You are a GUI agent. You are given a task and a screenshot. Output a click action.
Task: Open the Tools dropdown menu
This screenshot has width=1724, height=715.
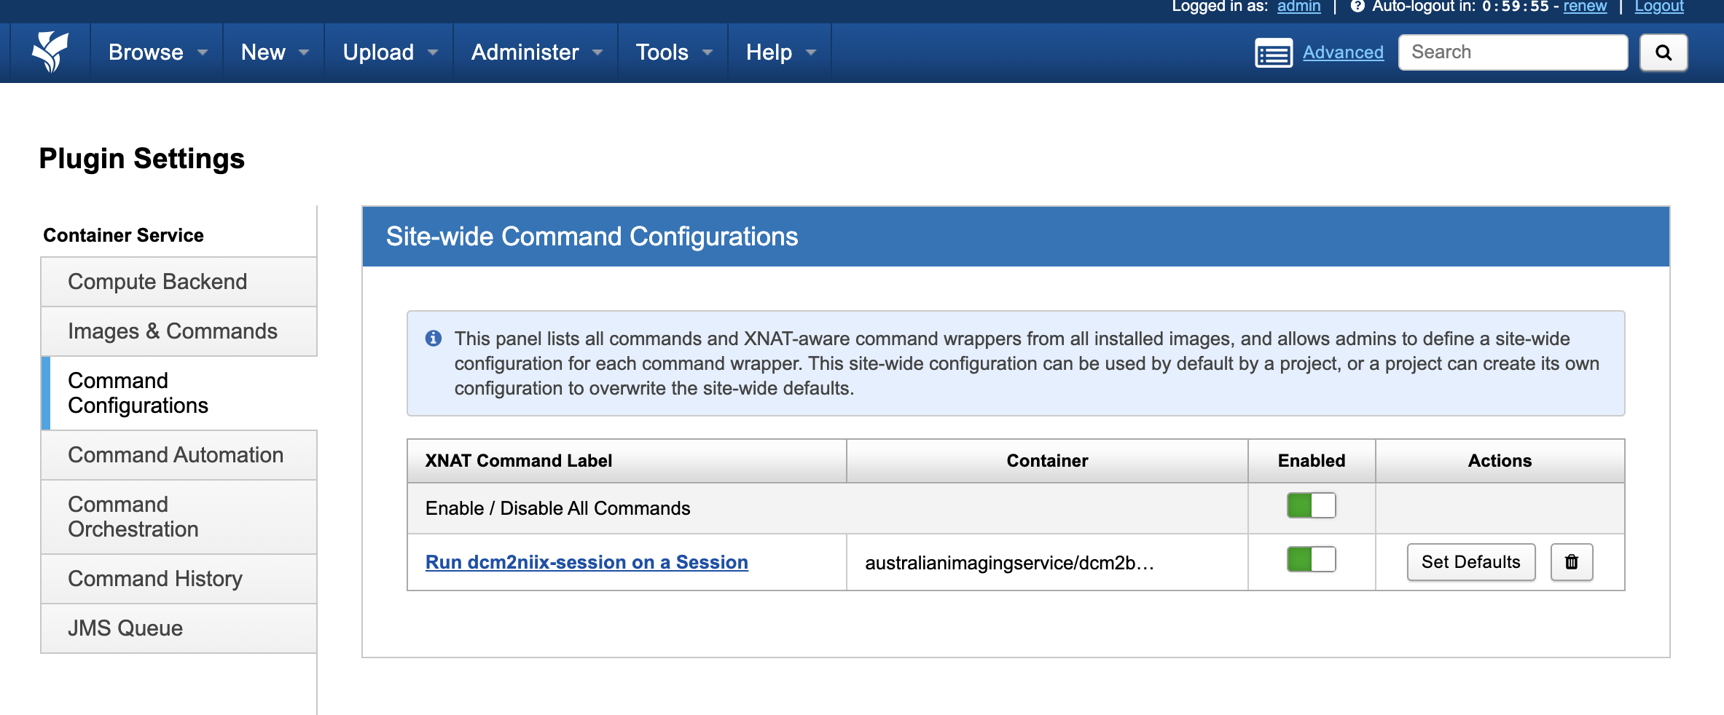673,52
